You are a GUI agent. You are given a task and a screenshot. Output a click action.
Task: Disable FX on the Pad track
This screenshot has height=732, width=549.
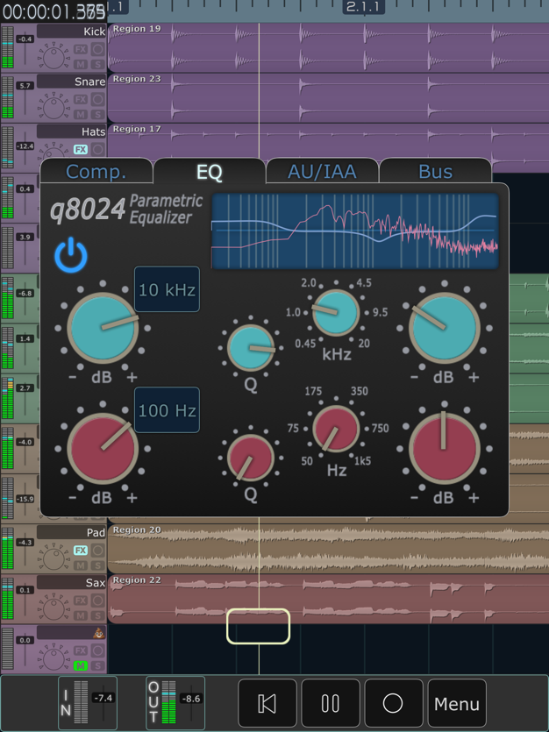pos(81,551)
